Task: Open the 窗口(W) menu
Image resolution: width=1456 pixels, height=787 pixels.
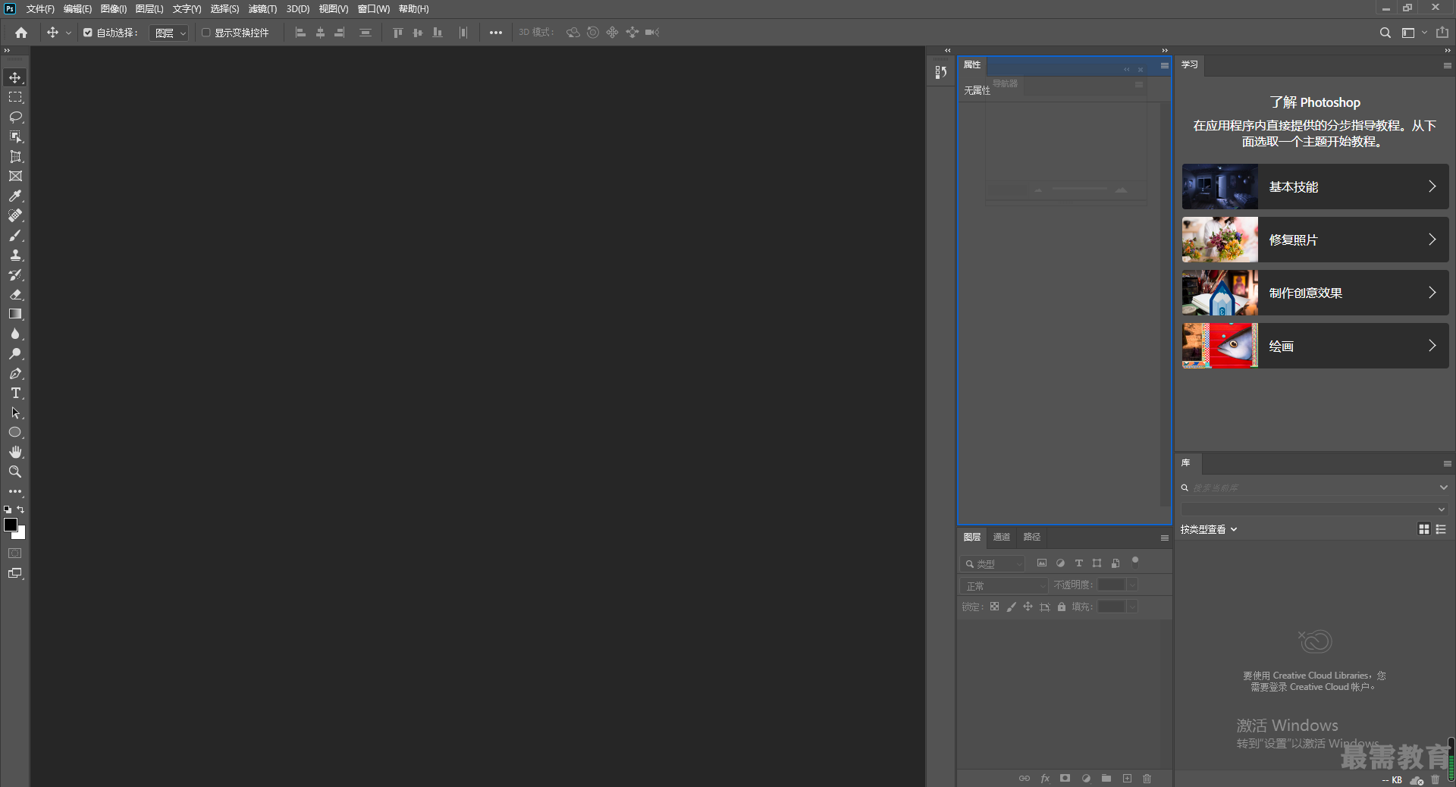Action: click(x=374, y=9)
